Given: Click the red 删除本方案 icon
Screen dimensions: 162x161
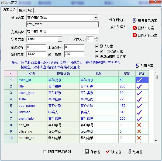Looking at the screenshot, I should pyautogui.click(x=135, y=28).
